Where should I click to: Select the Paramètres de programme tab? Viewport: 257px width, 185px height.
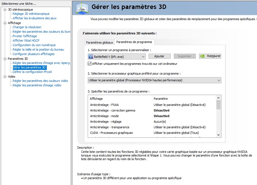point(134,42)
